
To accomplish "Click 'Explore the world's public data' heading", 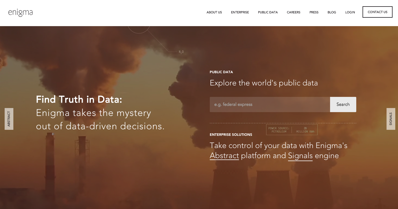I will pyautogui.click(x=264, y=83).
